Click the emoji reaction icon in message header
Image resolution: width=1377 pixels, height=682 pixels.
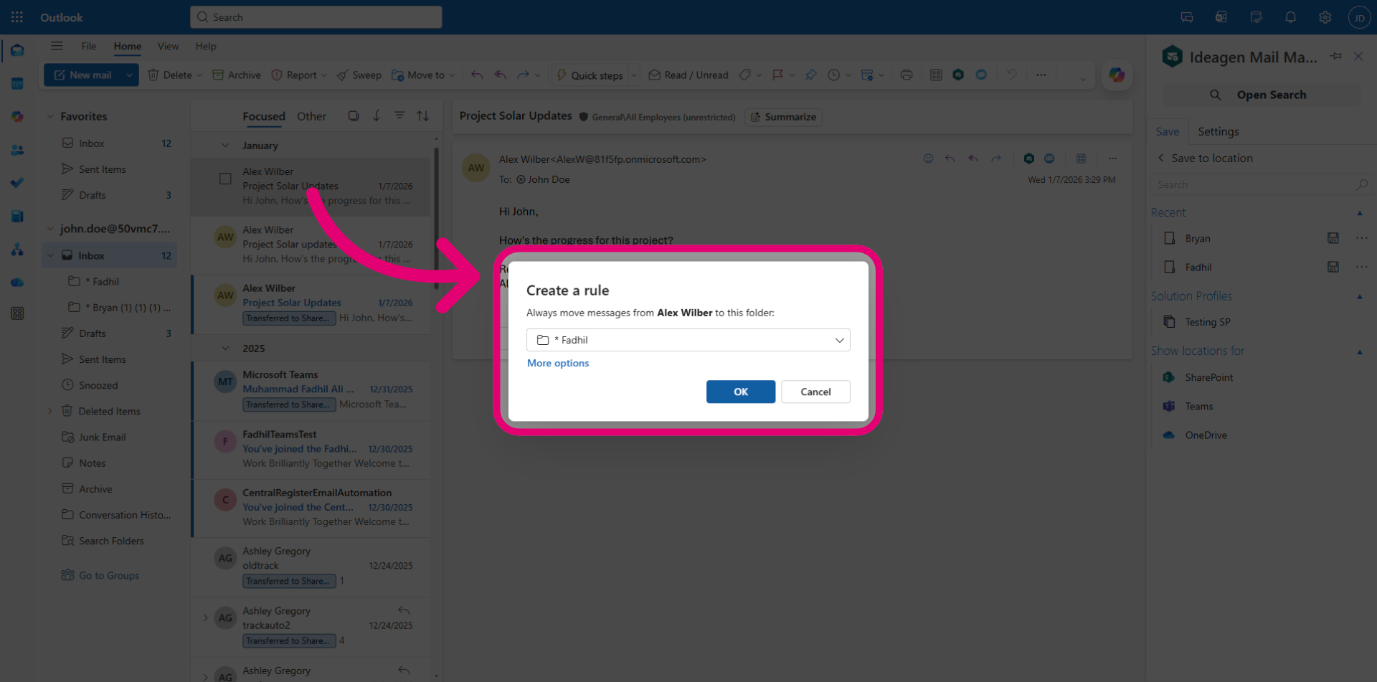(928, 158)
